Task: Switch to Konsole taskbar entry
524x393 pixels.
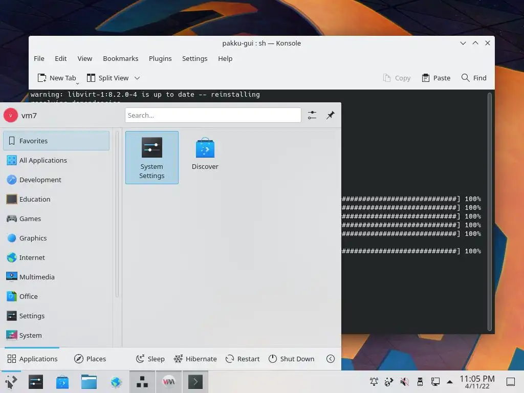Action: pyautogui.click(x=195, y=382)
